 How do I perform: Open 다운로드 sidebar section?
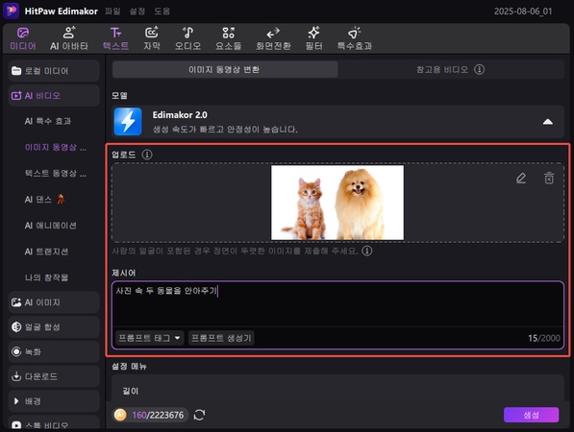54,376
